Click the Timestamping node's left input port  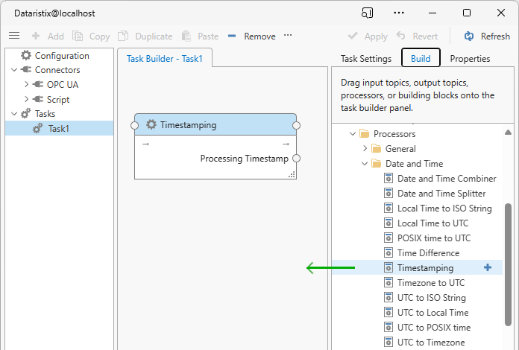(135, 125)
